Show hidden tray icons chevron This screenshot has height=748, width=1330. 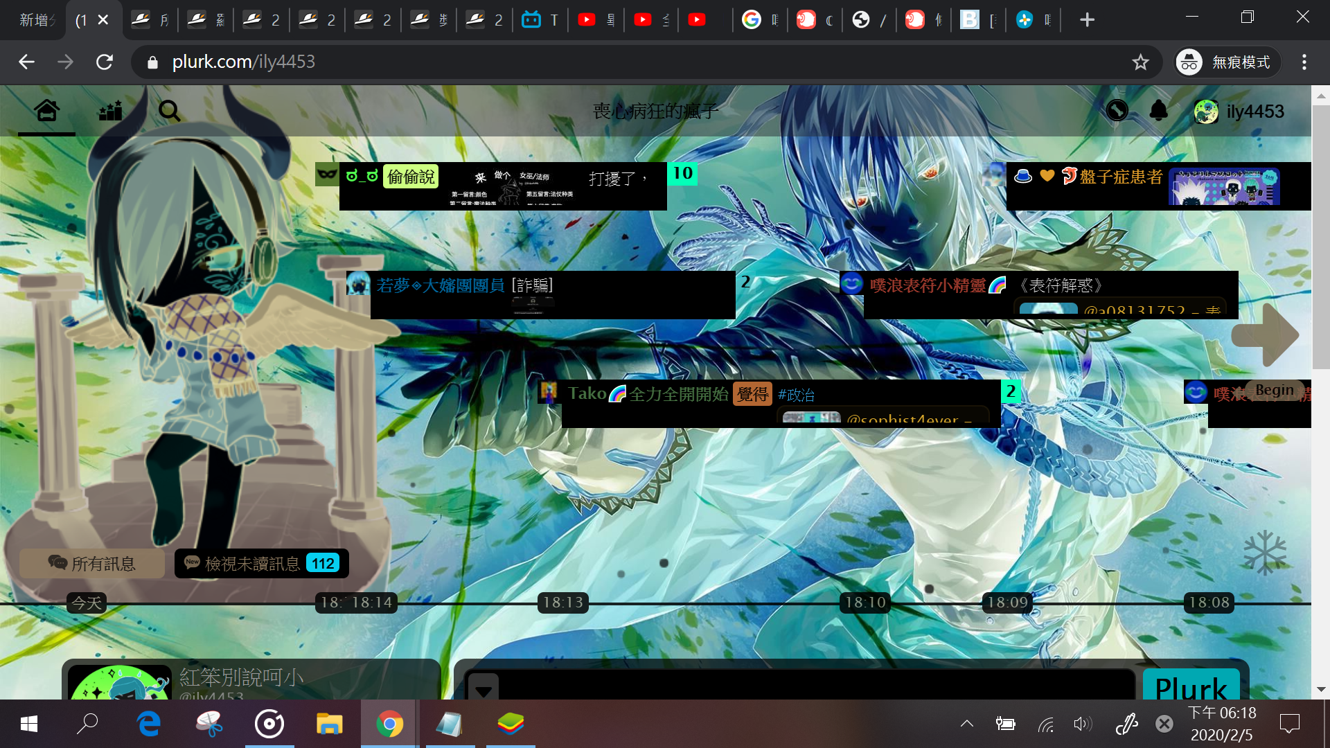(967, 724)
